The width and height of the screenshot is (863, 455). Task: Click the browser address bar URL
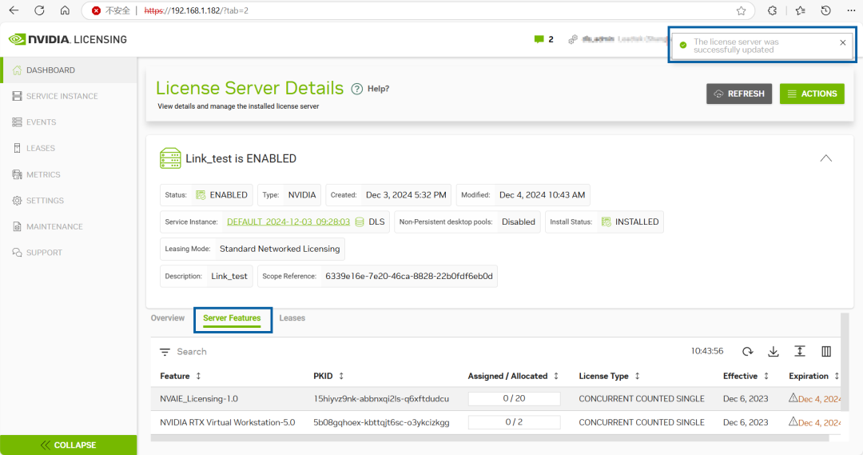click(x=196, y=10)
